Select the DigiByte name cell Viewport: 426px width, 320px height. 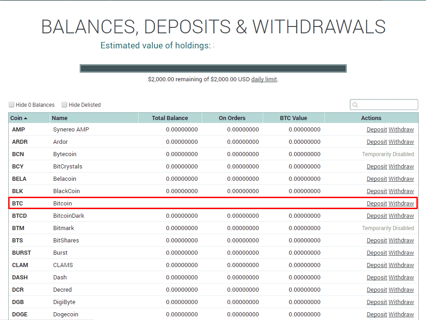tap(64, 302)
